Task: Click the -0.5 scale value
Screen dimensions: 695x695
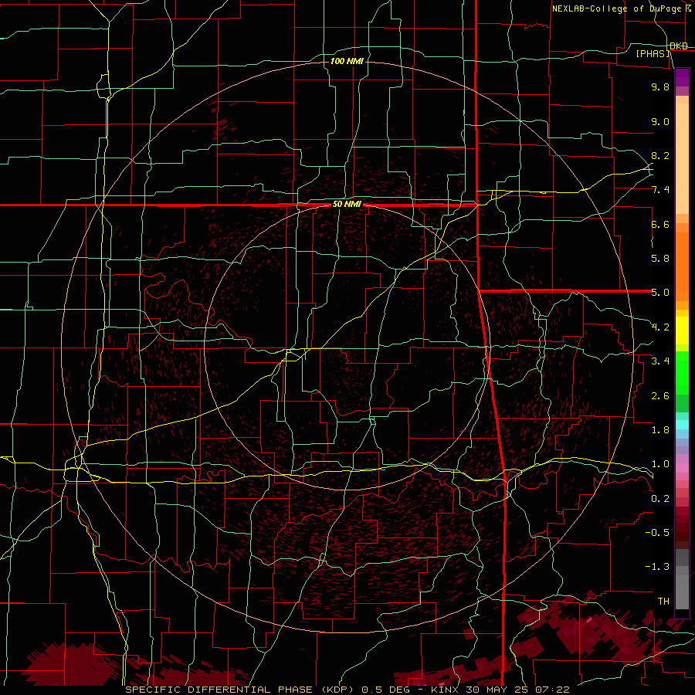Action: [657, 533]
